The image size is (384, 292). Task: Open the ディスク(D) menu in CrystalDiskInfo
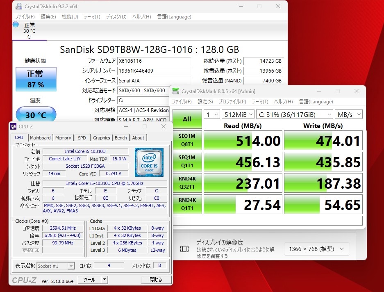tap(116, 17)
